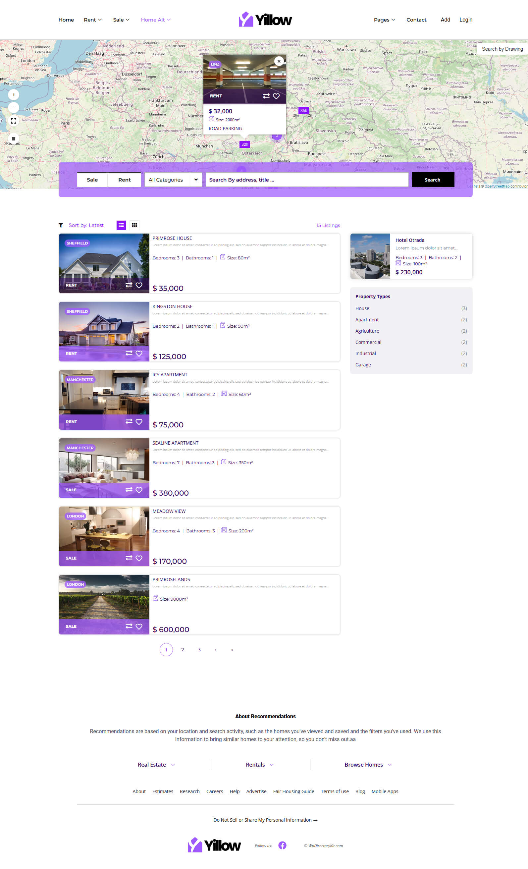
Task: Filter by Agriculture property type
Action: [x=367, y=331]
